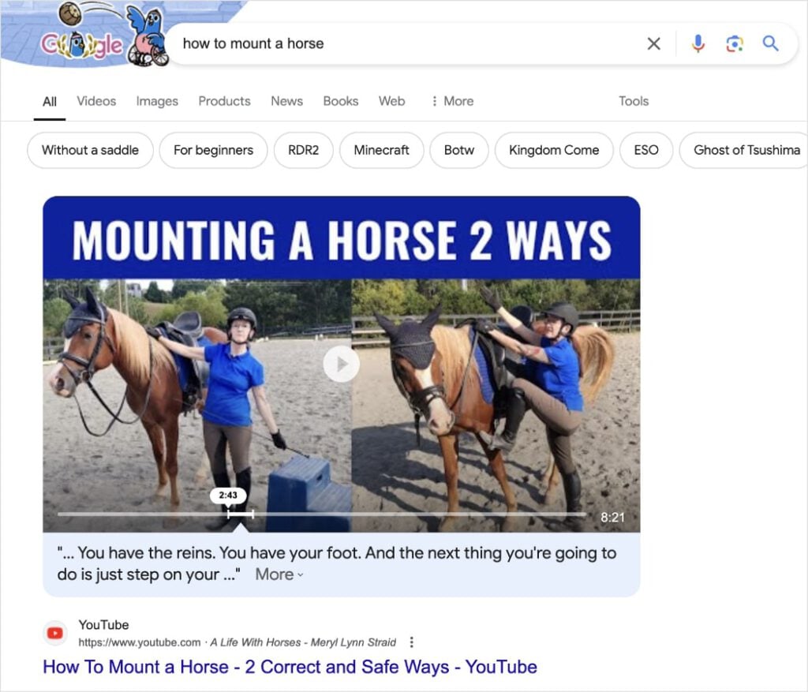The width and height of the screenshot is (808, 692).
Task: Click the YouTube channel icon
Action: pos(54,633)
